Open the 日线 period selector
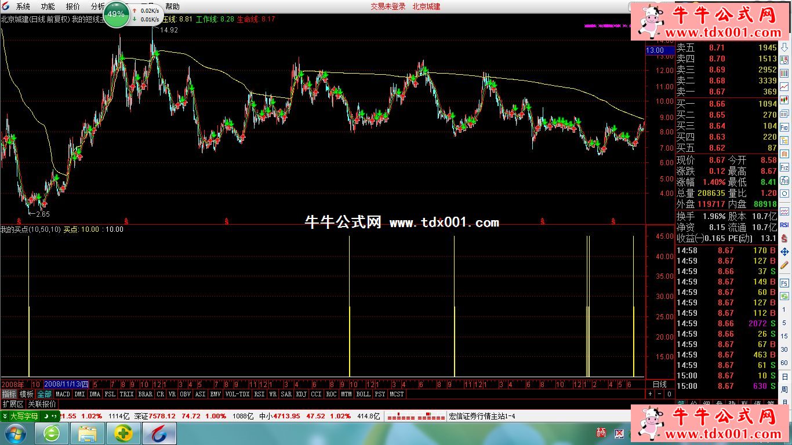This screenshot has height=445, width=792. 659,384
